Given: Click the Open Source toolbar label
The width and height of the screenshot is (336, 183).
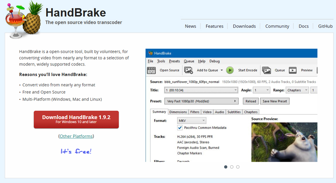Looking at the screenshot, I should pyautogui.click(x=170, y=70).
